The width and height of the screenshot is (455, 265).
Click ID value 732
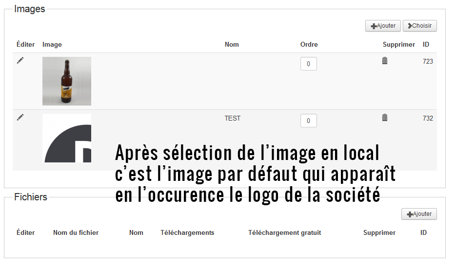click(428, 118)
